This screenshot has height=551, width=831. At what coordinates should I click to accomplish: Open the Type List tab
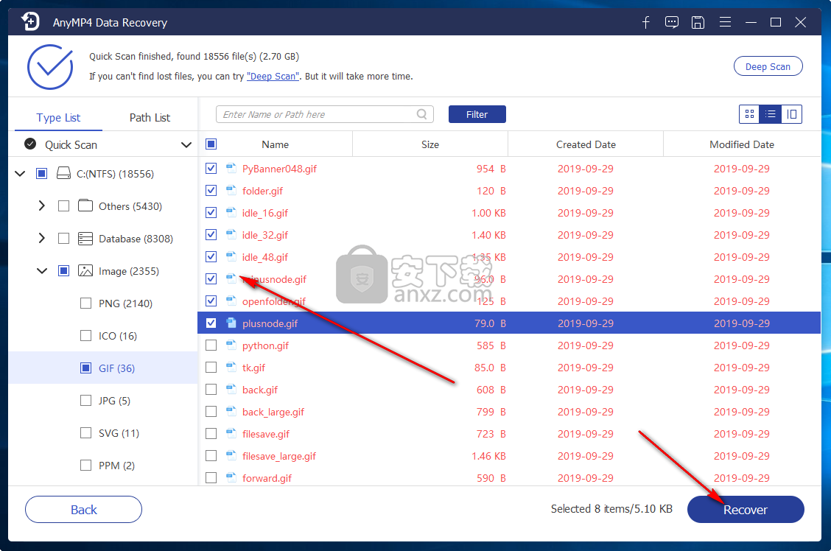[x=58, y=118]
